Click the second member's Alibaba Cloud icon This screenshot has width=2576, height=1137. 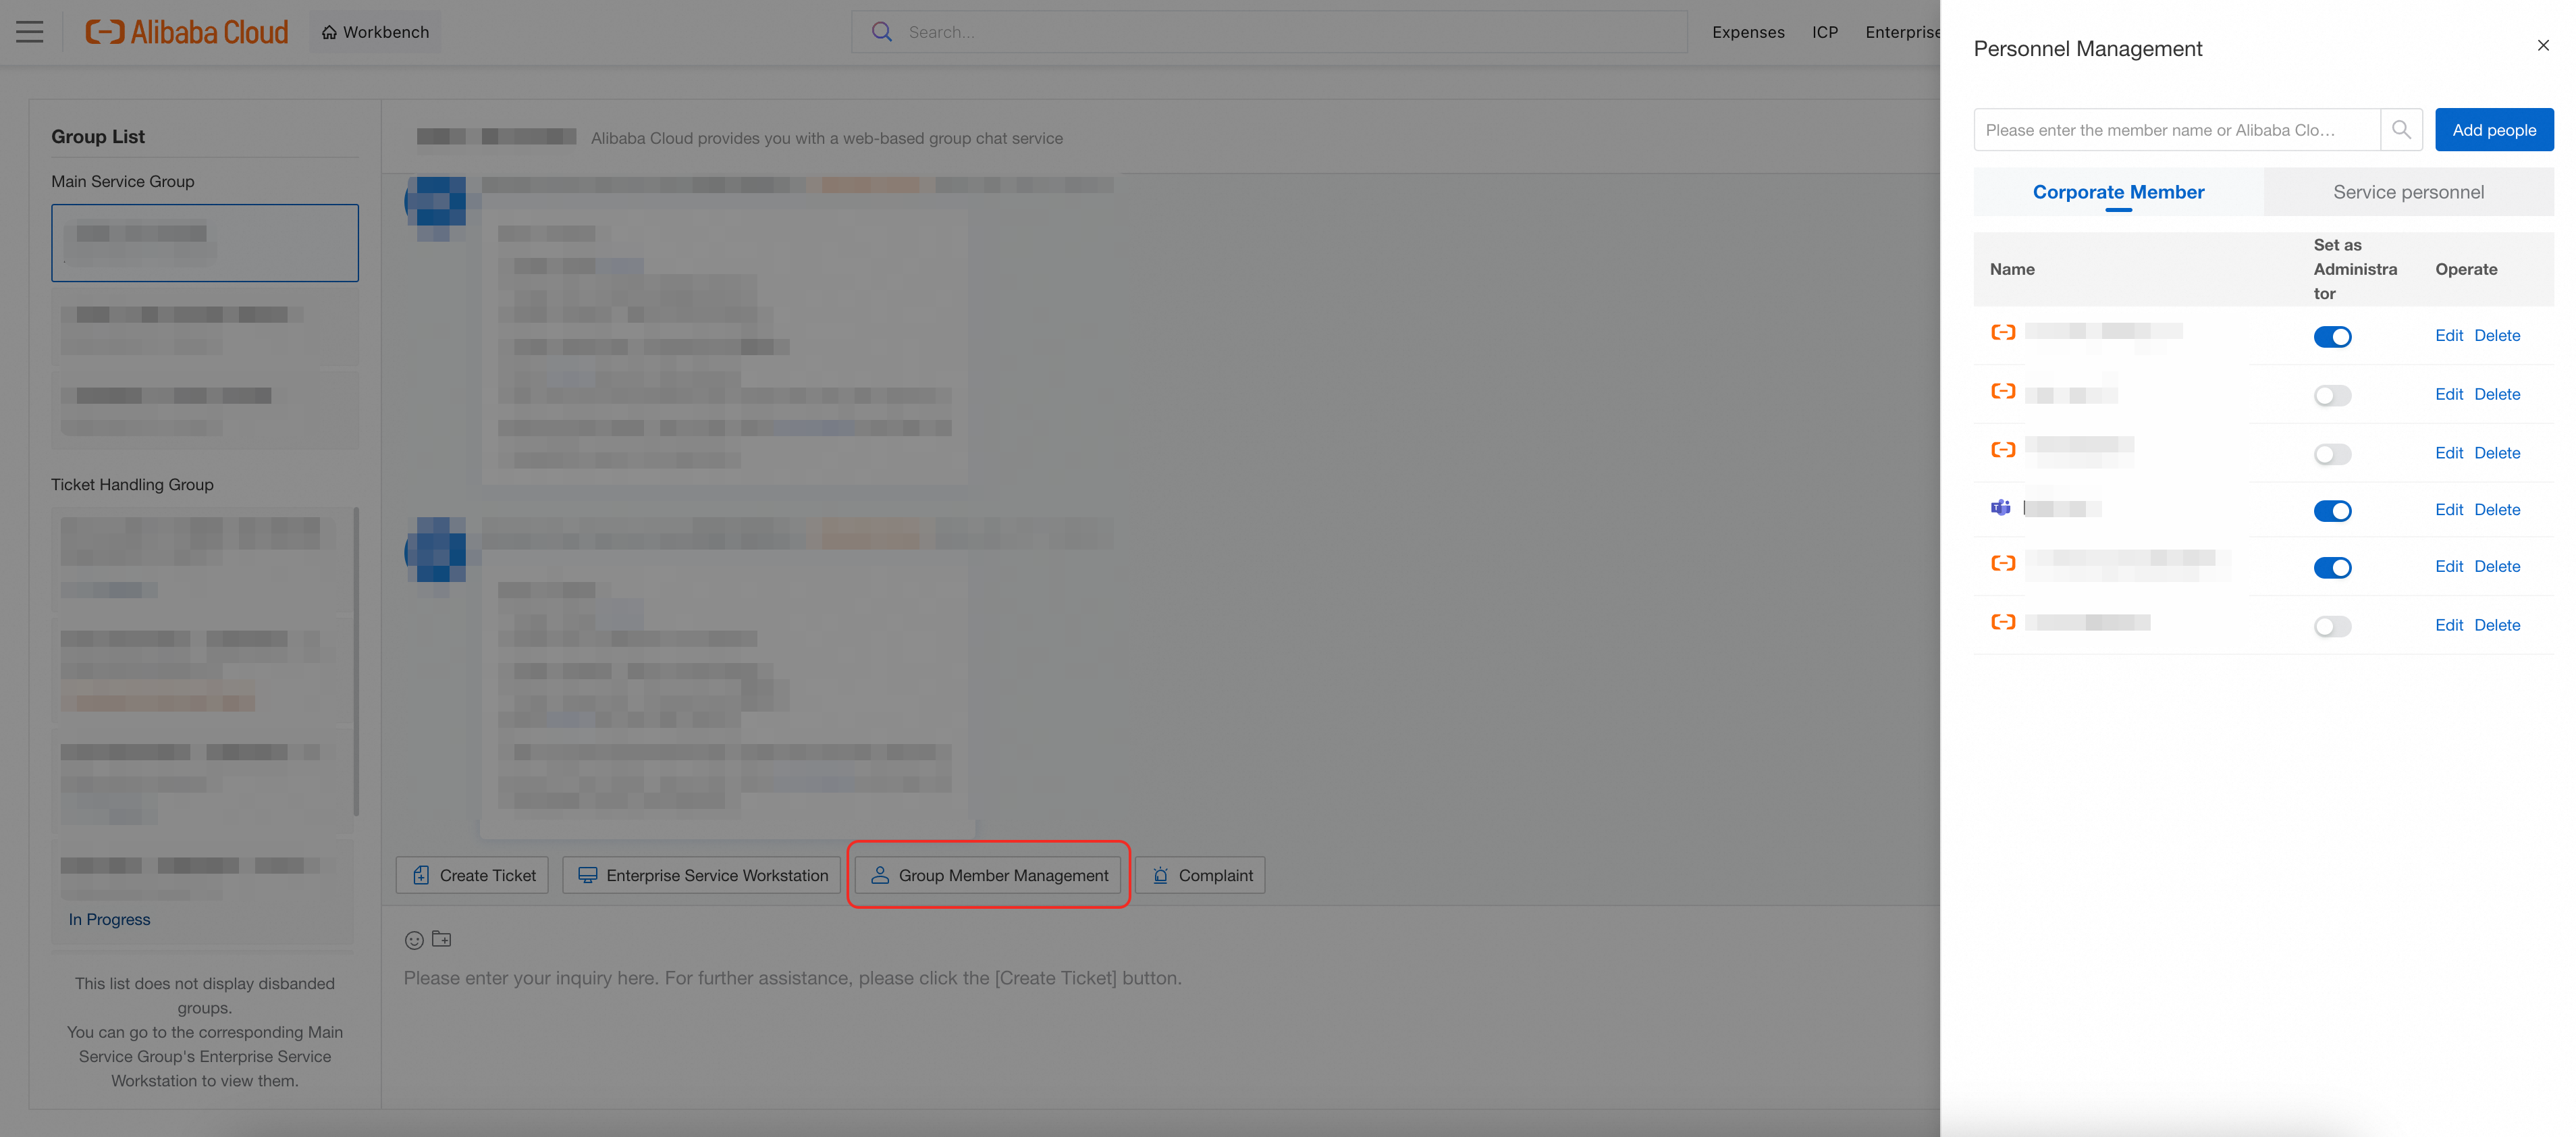2003,392
